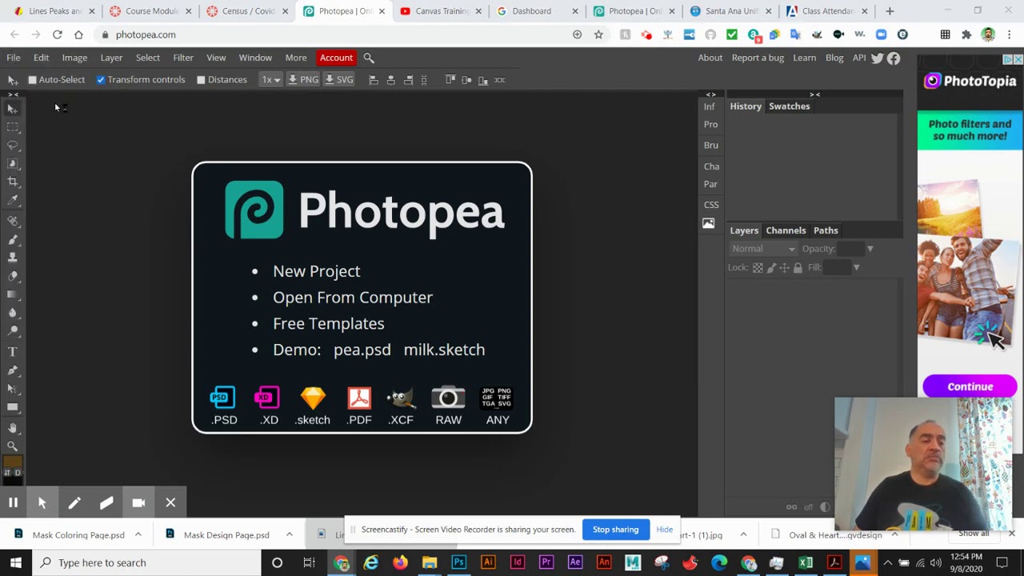Select the Zoom tool

pyautogui.click(x=12, y=446)
